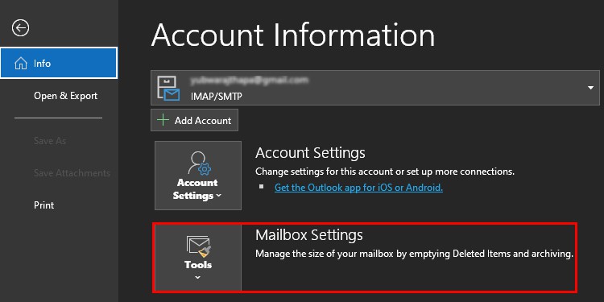Open Get the Outlook app for iOS link
The width and height of the screenshot is (604, 302).
coord(358,188)
